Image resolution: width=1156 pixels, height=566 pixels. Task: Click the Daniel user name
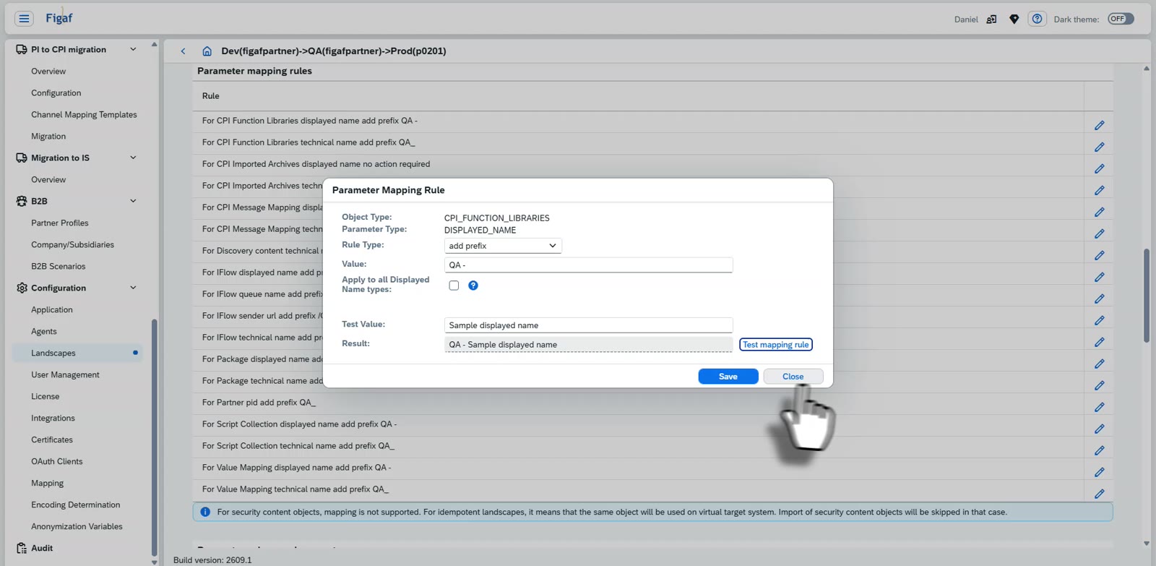coord(966,20)
